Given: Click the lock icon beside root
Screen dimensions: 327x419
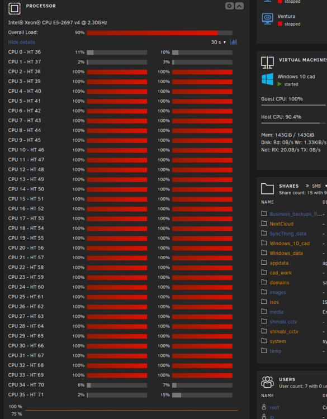Looking at the screenshot, I should [x=264, y=407].
